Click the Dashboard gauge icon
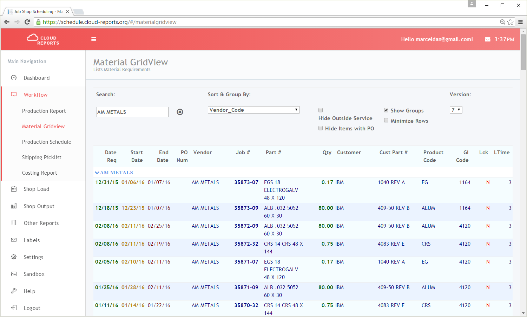 (14, 78)
